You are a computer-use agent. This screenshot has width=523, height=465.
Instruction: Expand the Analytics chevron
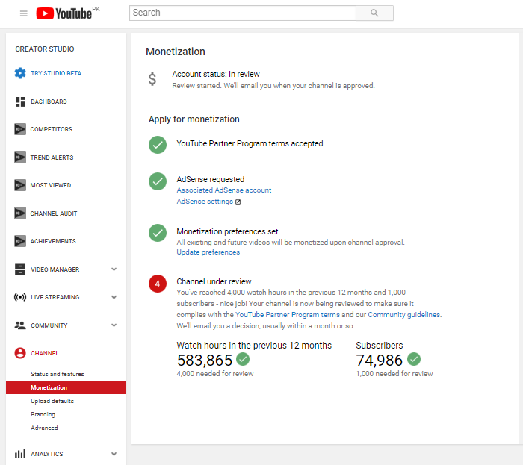(114, 454)
